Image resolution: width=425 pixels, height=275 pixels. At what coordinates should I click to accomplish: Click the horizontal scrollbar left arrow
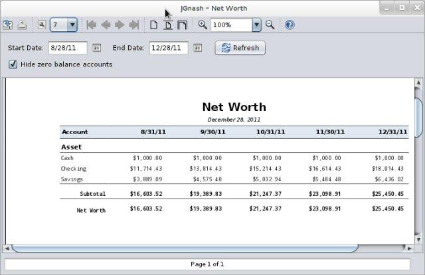pos(7,248)
